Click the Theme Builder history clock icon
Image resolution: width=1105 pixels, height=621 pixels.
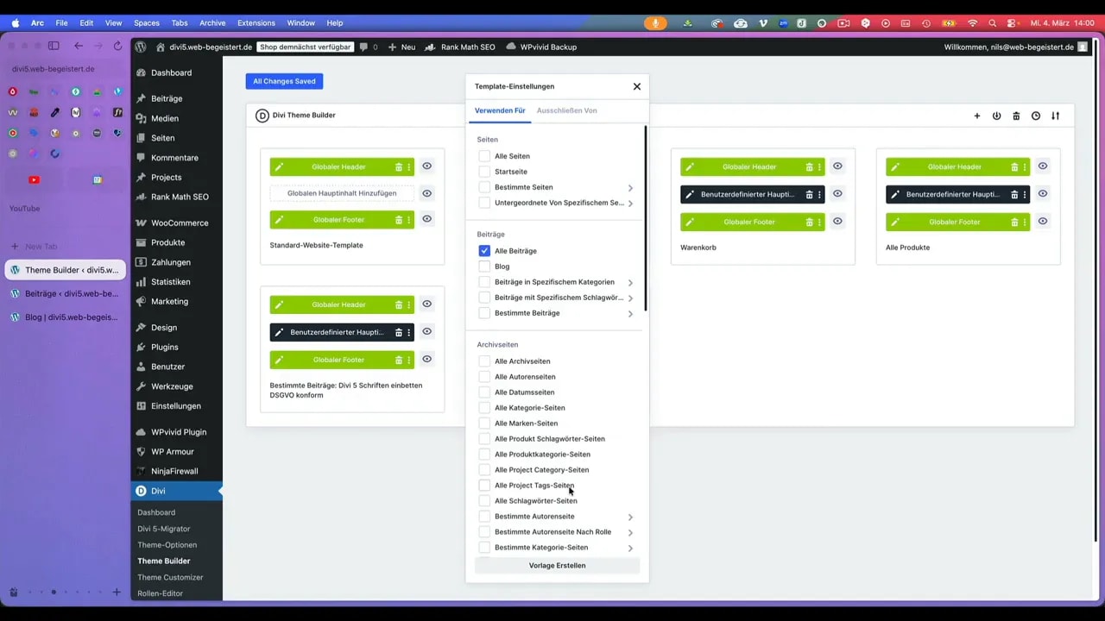(1036, 116)
